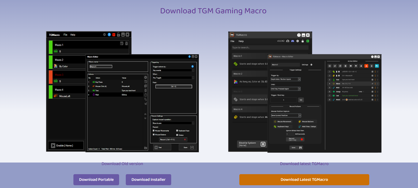
Task: Click speedometer icon next to v3.042
Action: click(288, 41)
